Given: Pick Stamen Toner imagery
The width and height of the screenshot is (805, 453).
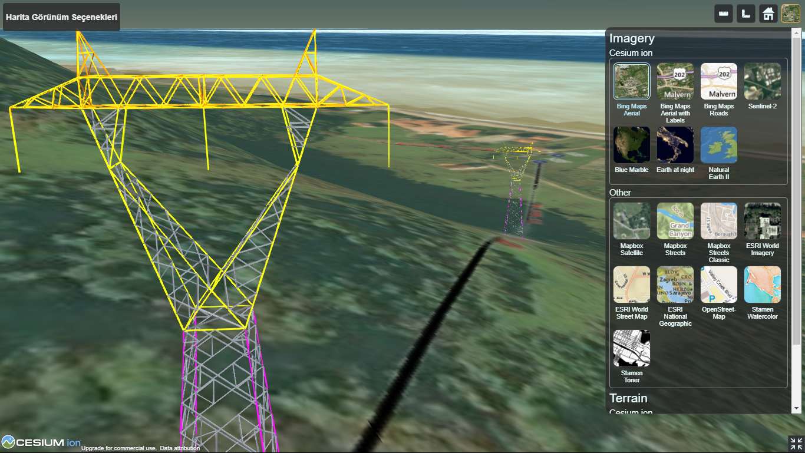Looking at the screenshot, I should point(632,356).
